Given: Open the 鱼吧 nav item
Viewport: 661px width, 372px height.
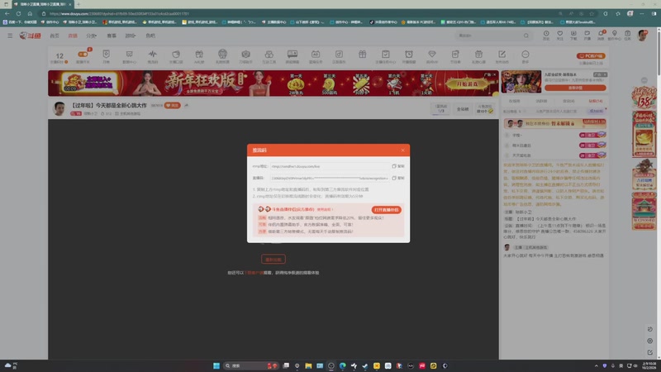Looking at the screenshot, I should pyautogui.click(x=150, y=36).
